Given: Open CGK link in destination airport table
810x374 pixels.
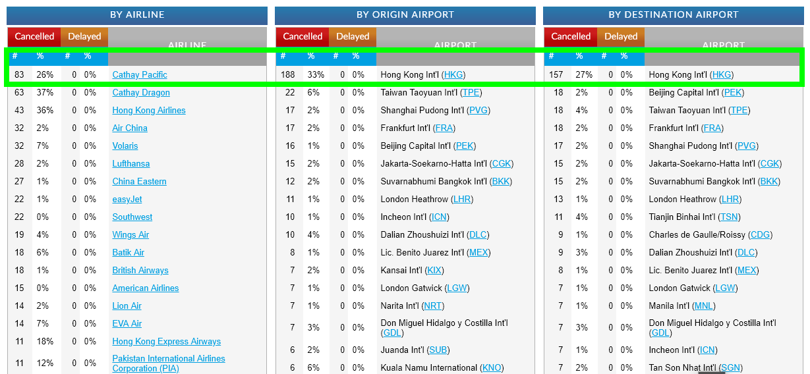Looking at the screenshot, I should tap(770, 164).
